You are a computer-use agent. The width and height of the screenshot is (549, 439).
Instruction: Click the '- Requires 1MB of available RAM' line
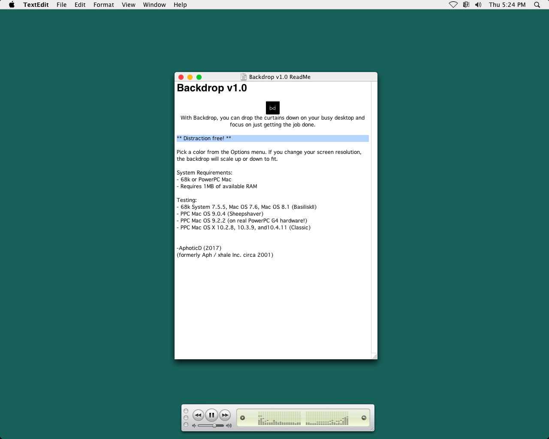coord(217,186)
